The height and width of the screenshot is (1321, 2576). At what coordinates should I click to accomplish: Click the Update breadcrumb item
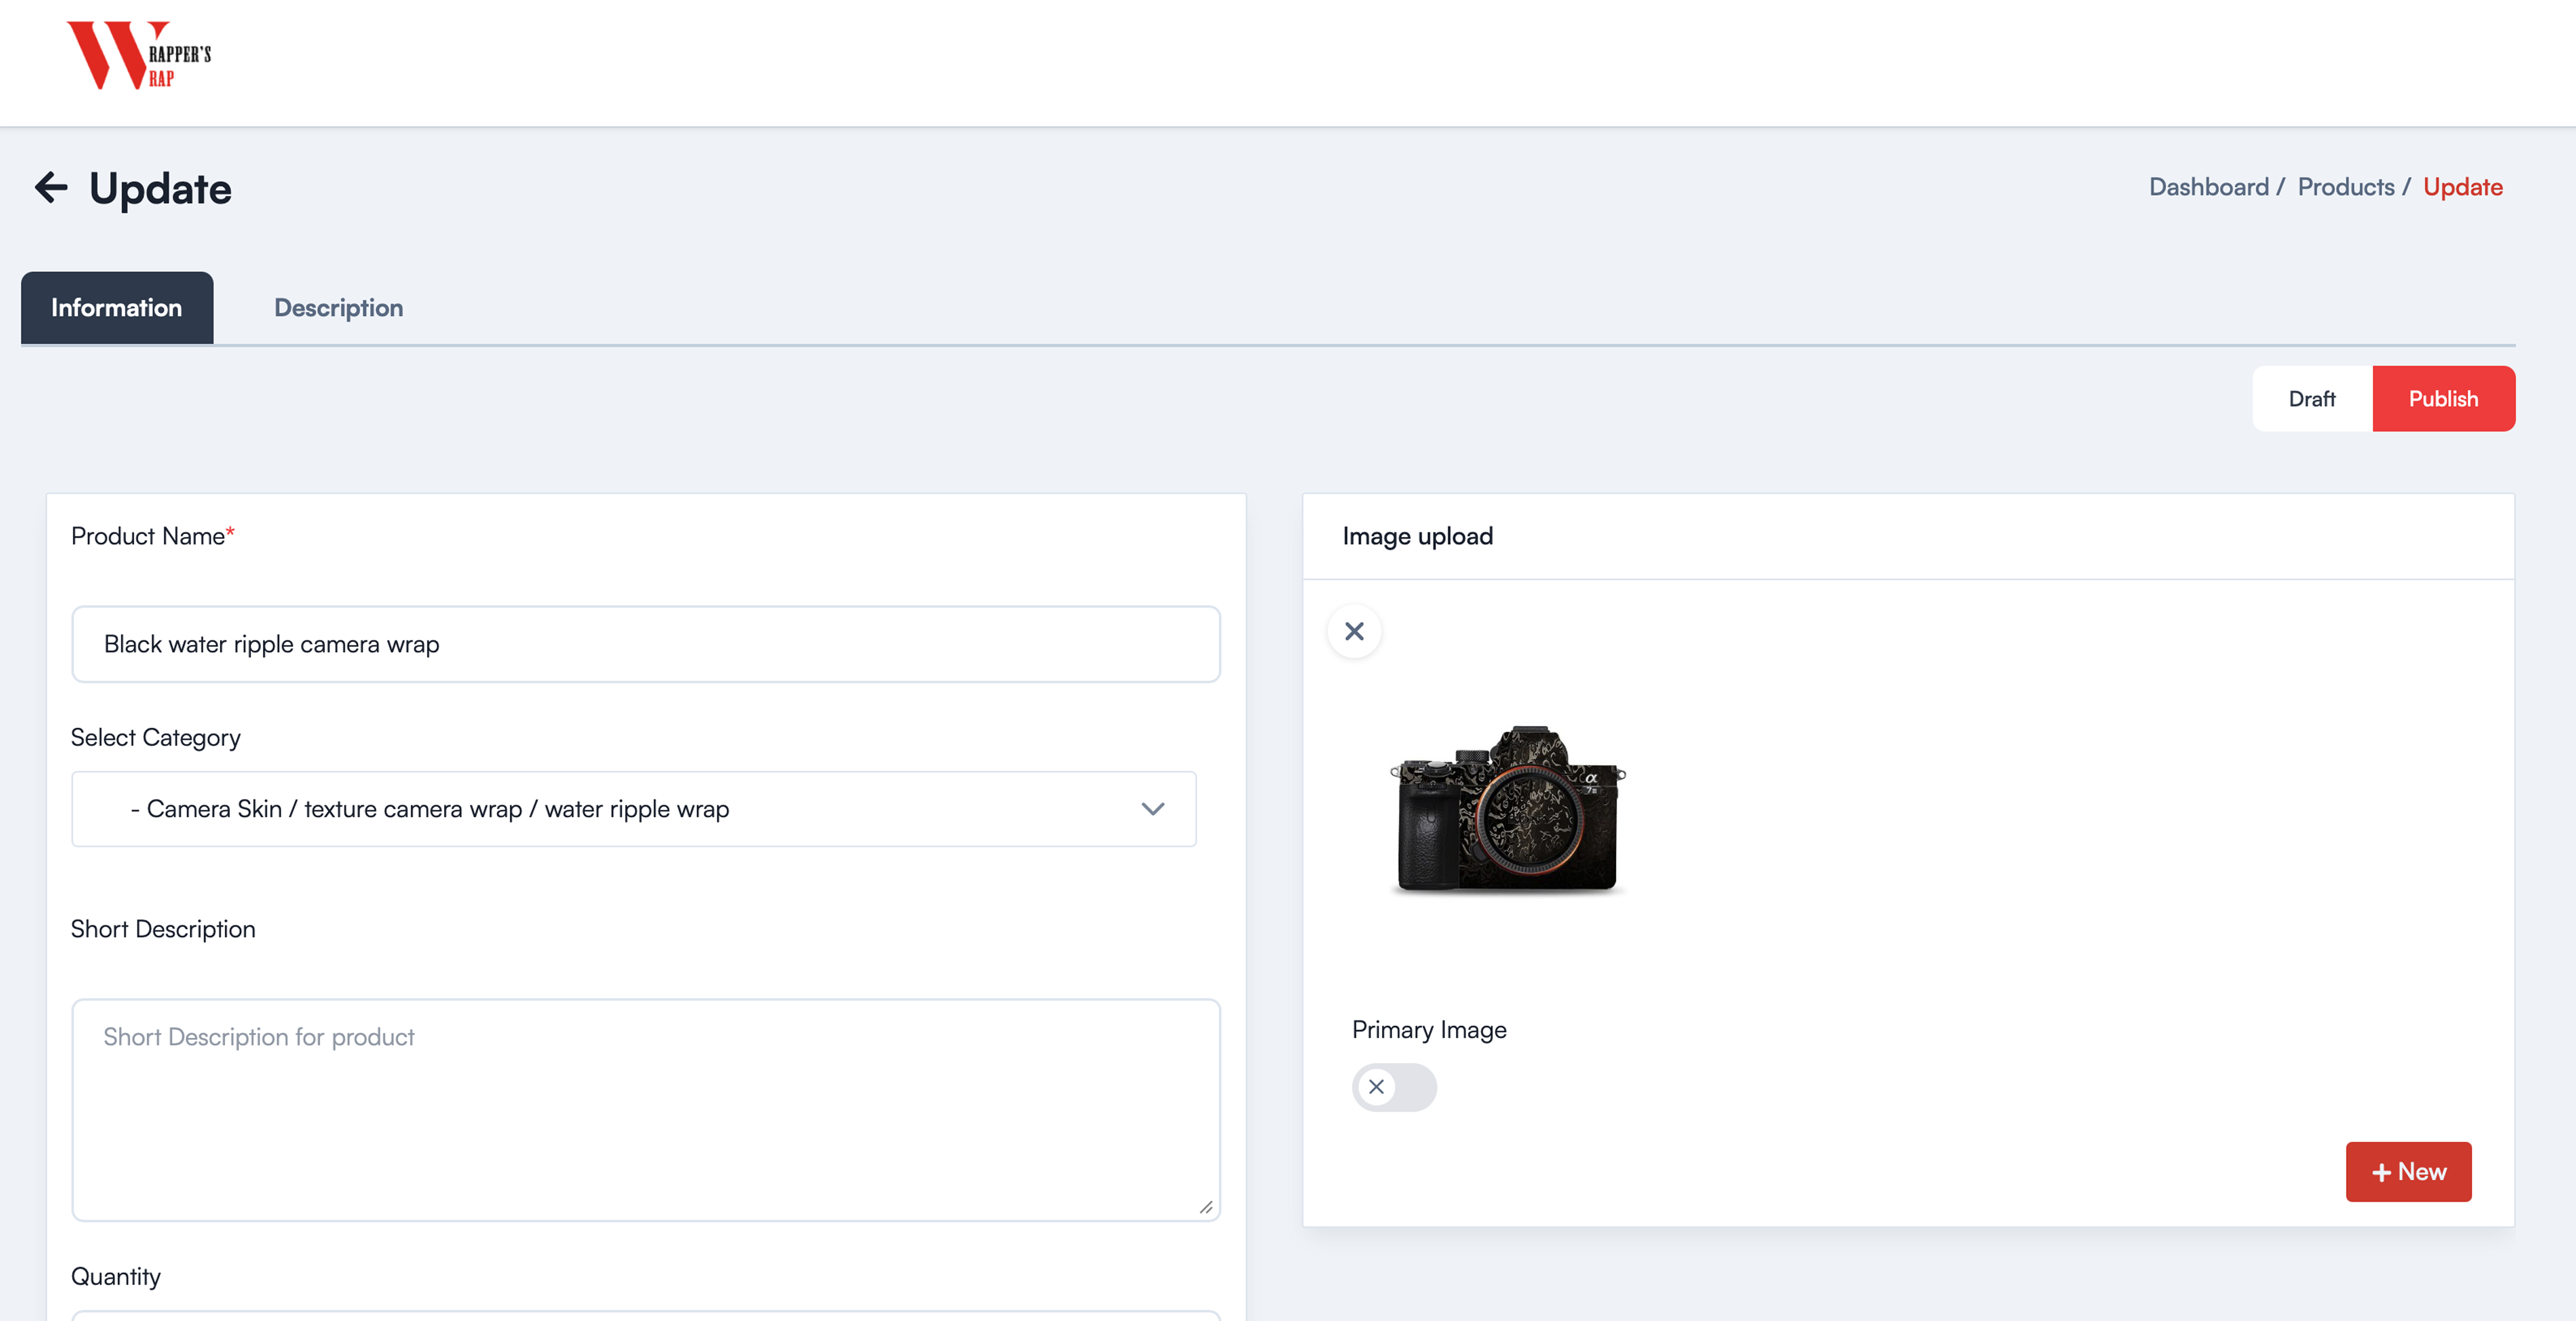[2462, 187]
